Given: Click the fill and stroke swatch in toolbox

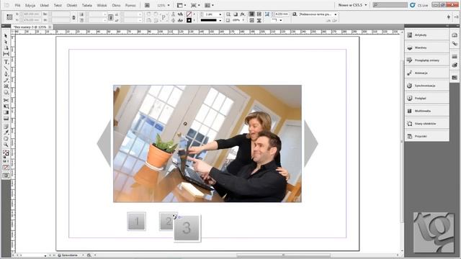Looking at the screenshot, I should pyautogui.click(x=6, y=153).
